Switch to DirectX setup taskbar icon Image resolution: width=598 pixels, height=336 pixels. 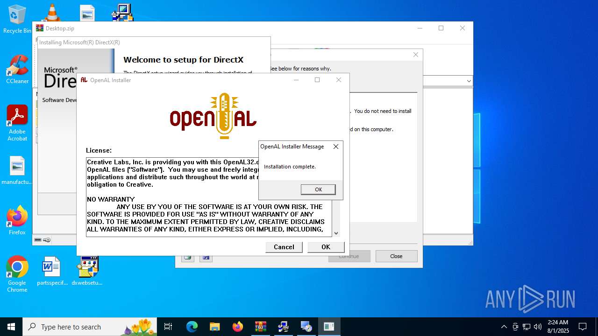pos(283,327)
